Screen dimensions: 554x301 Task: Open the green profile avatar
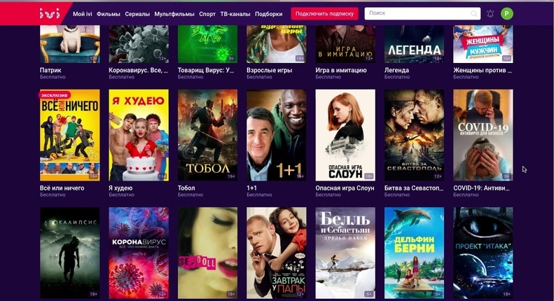[x=506, y=13]
